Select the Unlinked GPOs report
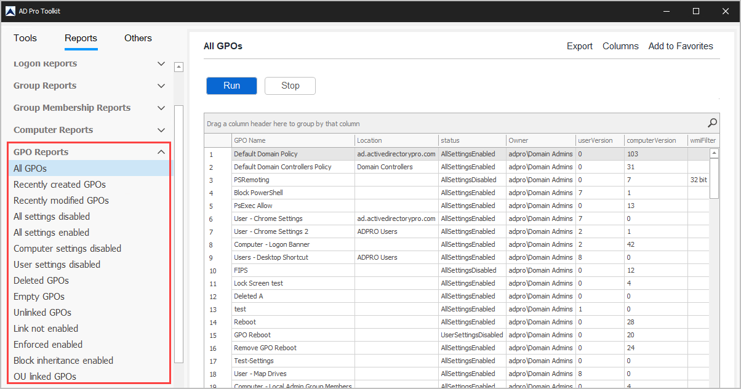 point(42,312)
